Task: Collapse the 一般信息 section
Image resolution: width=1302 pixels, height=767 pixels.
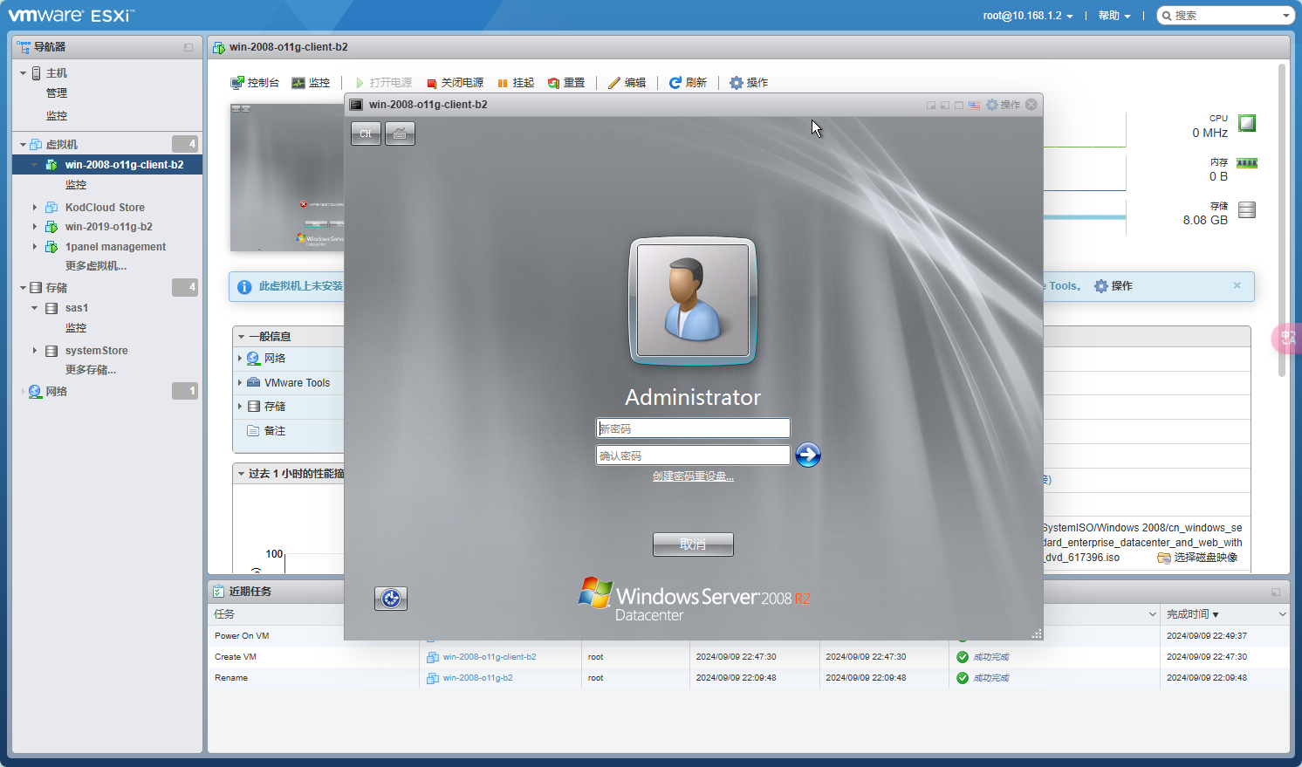Action: [x=242, y=337]
